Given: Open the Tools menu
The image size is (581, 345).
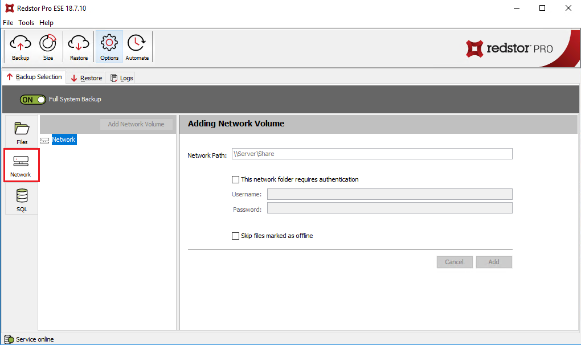Looking at the screenshot, I should point(26,23).
